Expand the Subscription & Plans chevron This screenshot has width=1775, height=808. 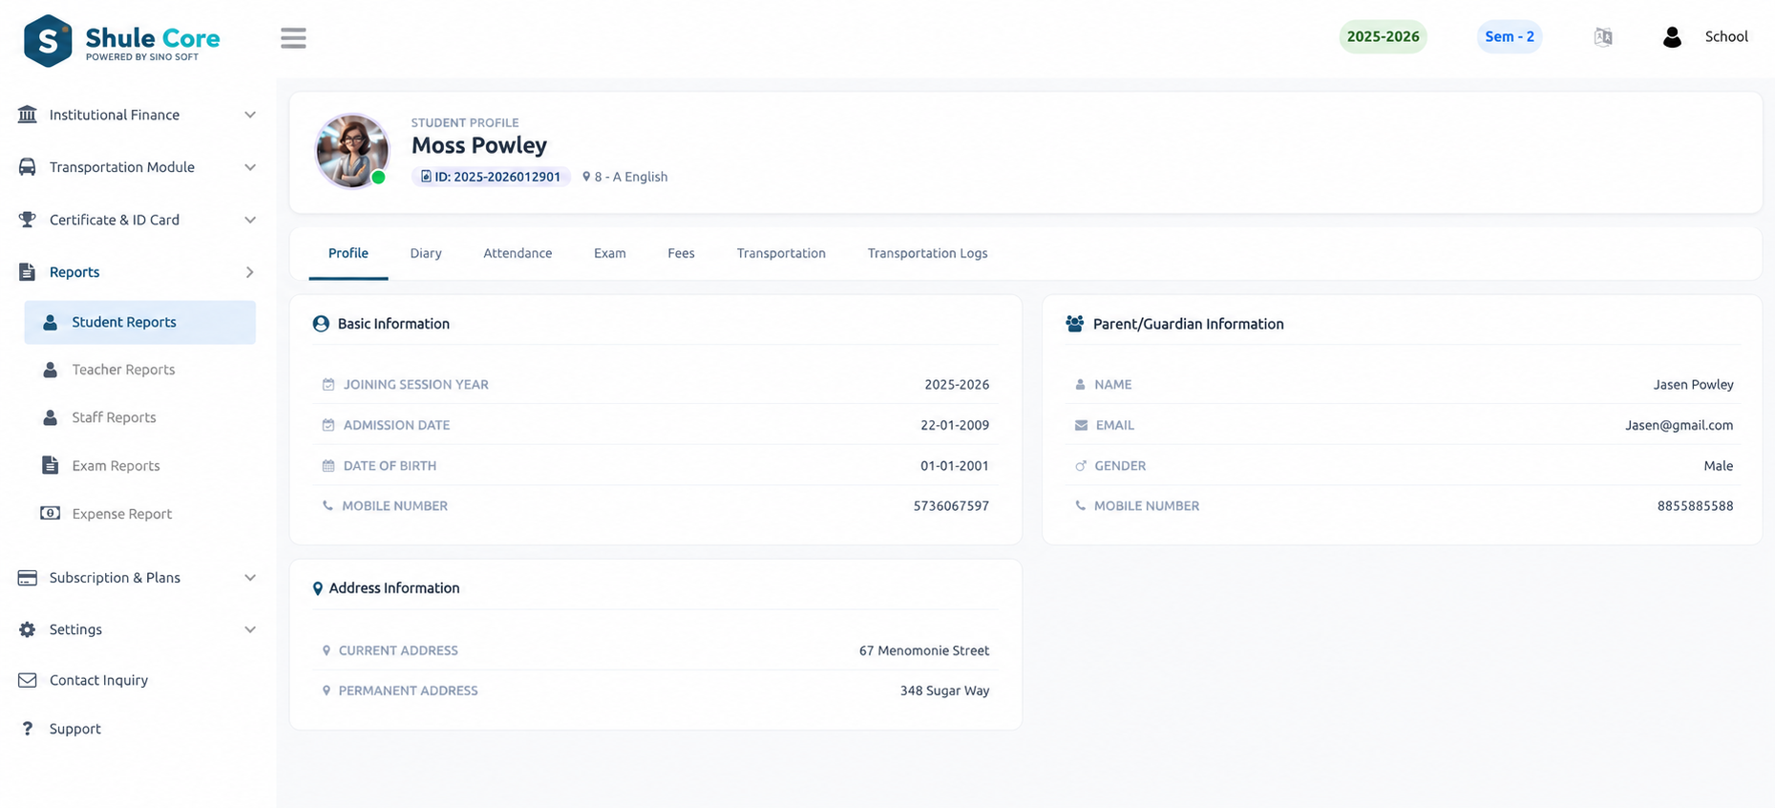250,578
